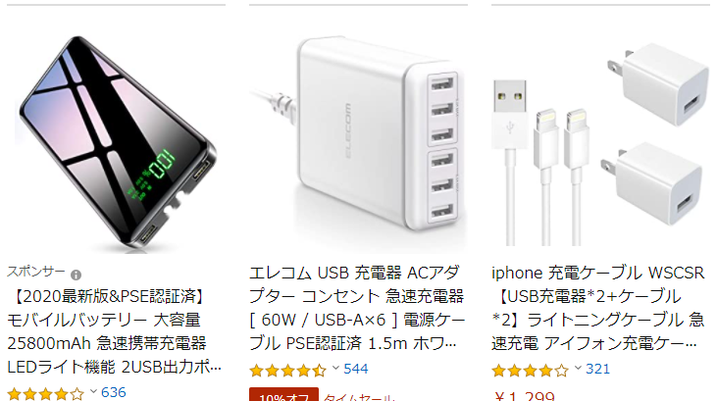The width and height of the screenshot is (717, 401).
Task: Click the star rating of the mobile battery
Action: pos(46,394)
